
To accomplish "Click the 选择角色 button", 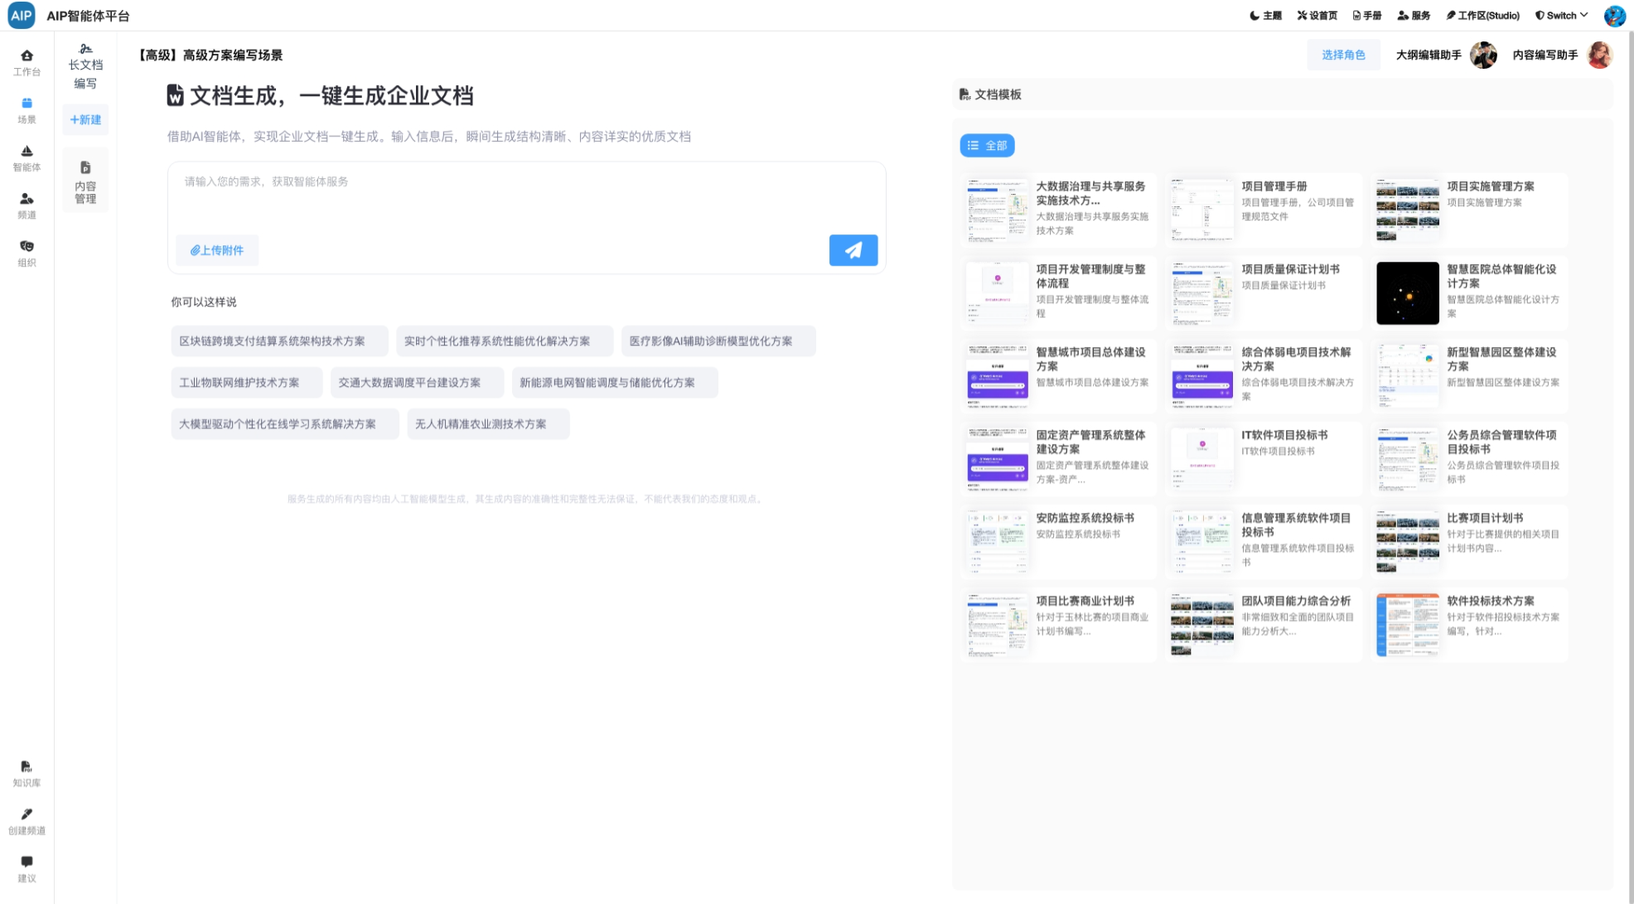I will pos(1343,55).
